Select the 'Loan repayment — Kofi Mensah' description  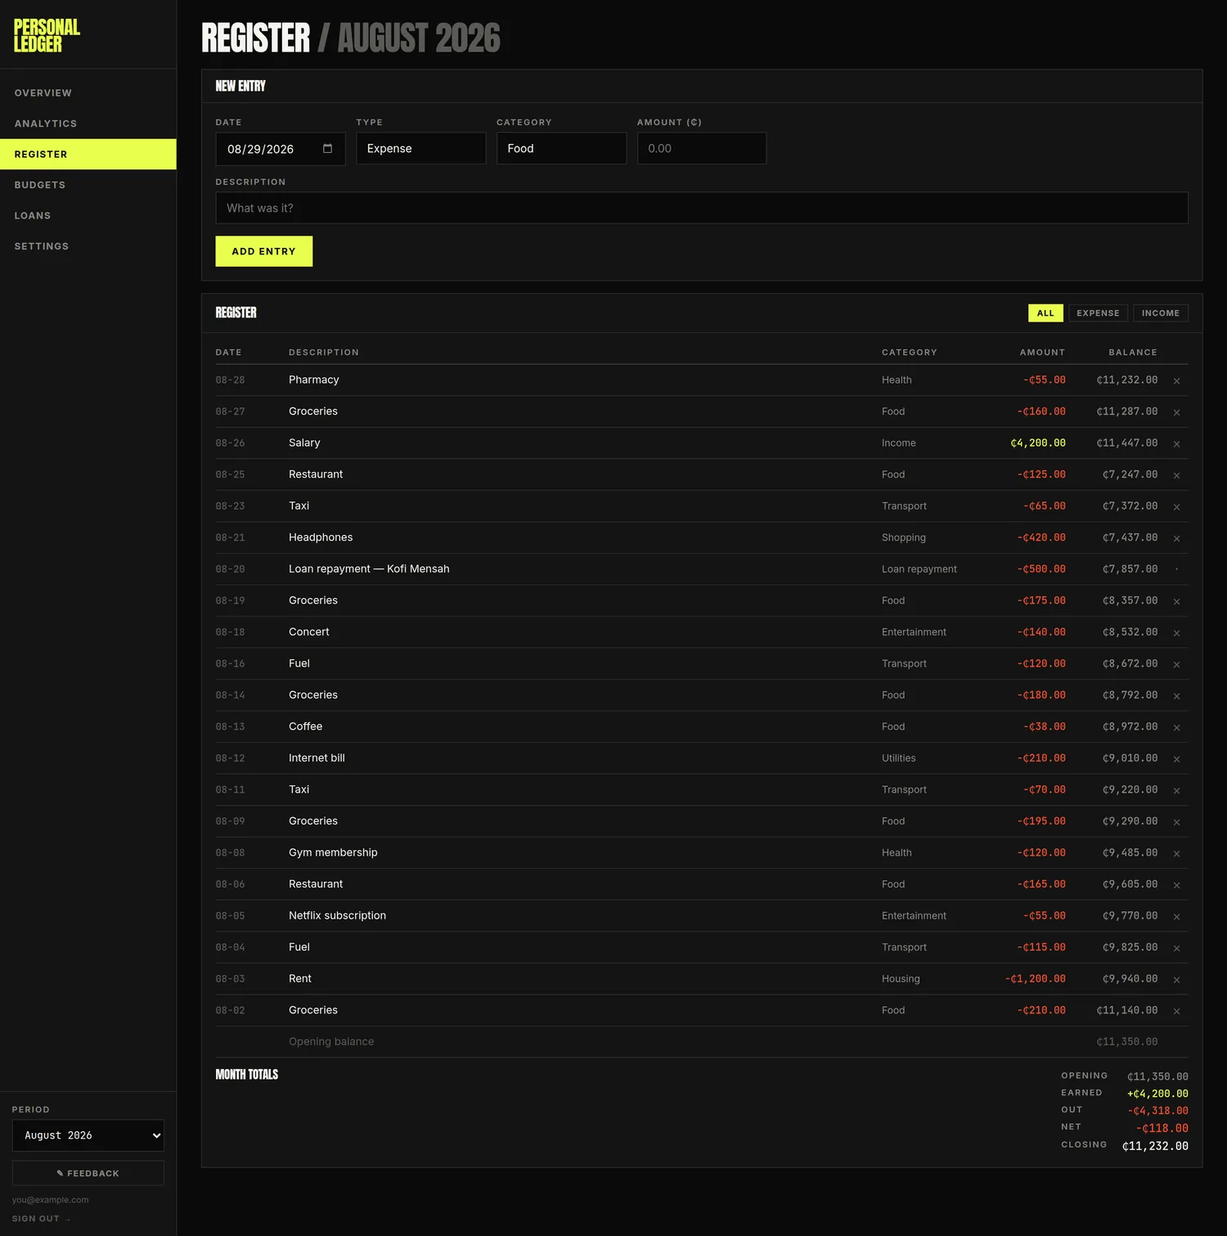click(x=369, y=569)
